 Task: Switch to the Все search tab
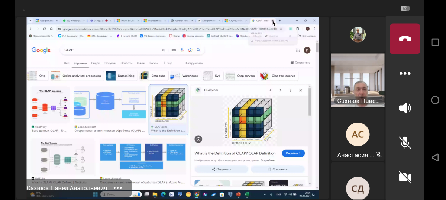[67, 63]
